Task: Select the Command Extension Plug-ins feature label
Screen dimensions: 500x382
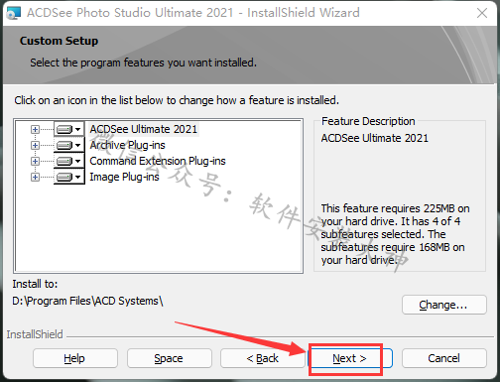Action: (158, 161)
